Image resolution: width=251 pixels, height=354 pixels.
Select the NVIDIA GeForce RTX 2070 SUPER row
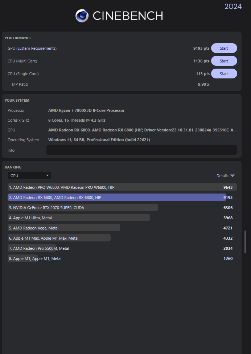click(122, 207)
